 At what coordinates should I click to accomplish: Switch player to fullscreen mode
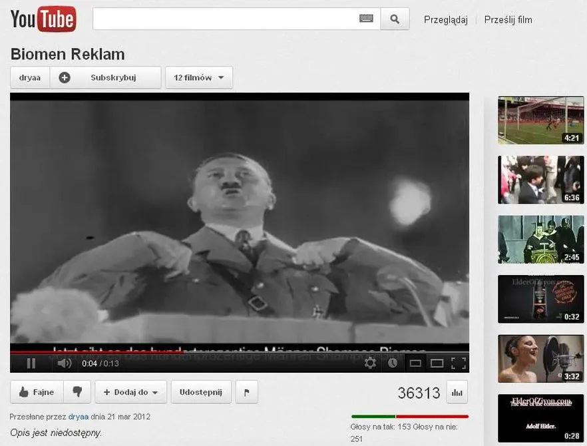tap(457, 363)
